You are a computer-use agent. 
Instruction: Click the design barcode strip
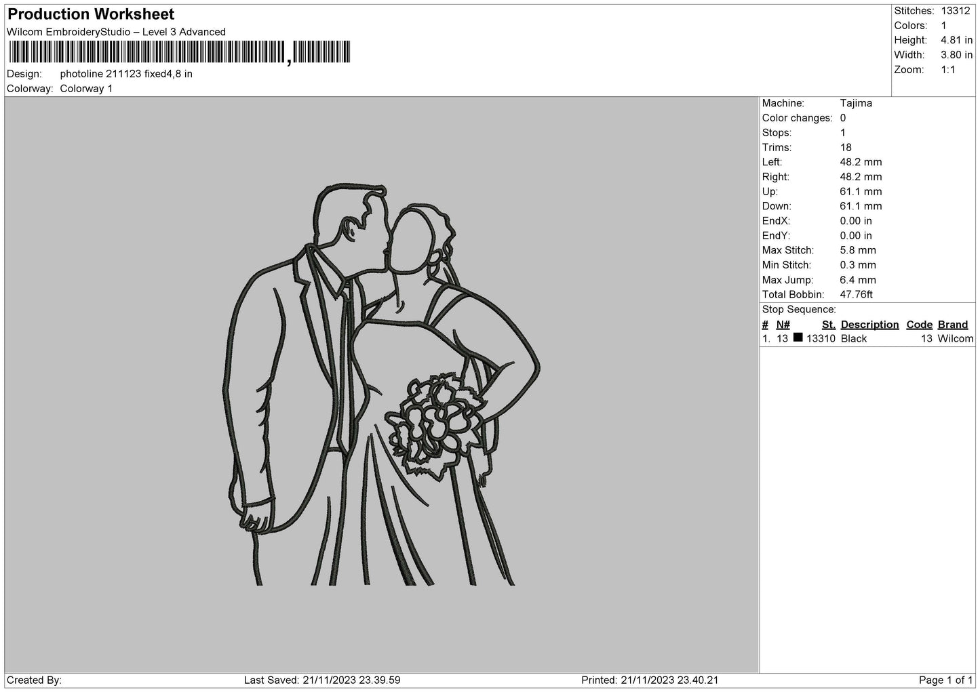(x=180, y=52)
